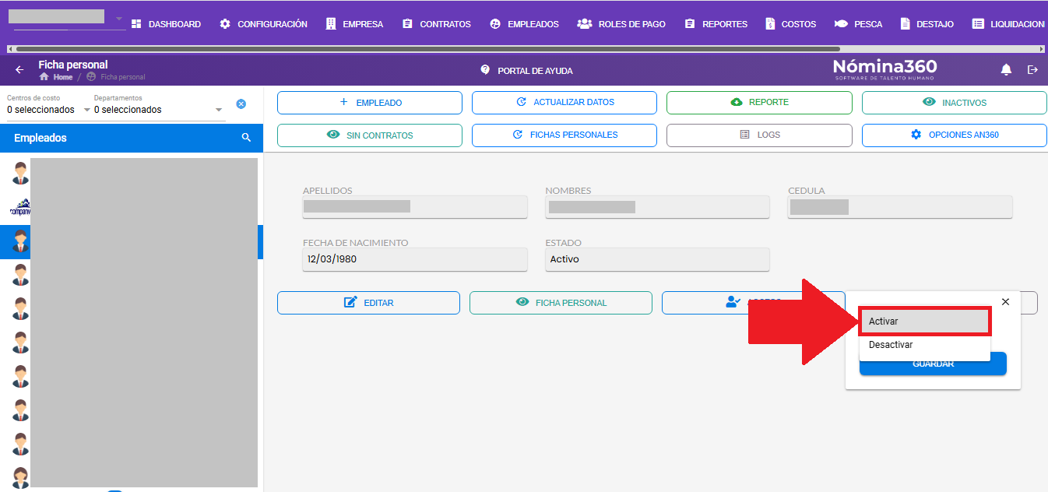1048x492 pixels.
Task: Open the CONTRATOS menu
Action: point(436,24)
